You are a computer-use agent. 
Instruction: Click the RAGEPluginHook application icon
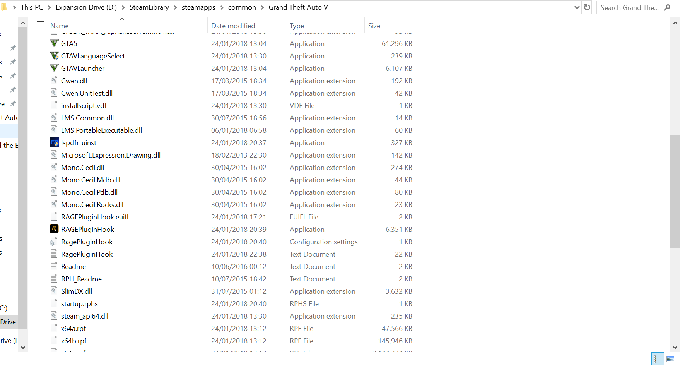(54, 229)
